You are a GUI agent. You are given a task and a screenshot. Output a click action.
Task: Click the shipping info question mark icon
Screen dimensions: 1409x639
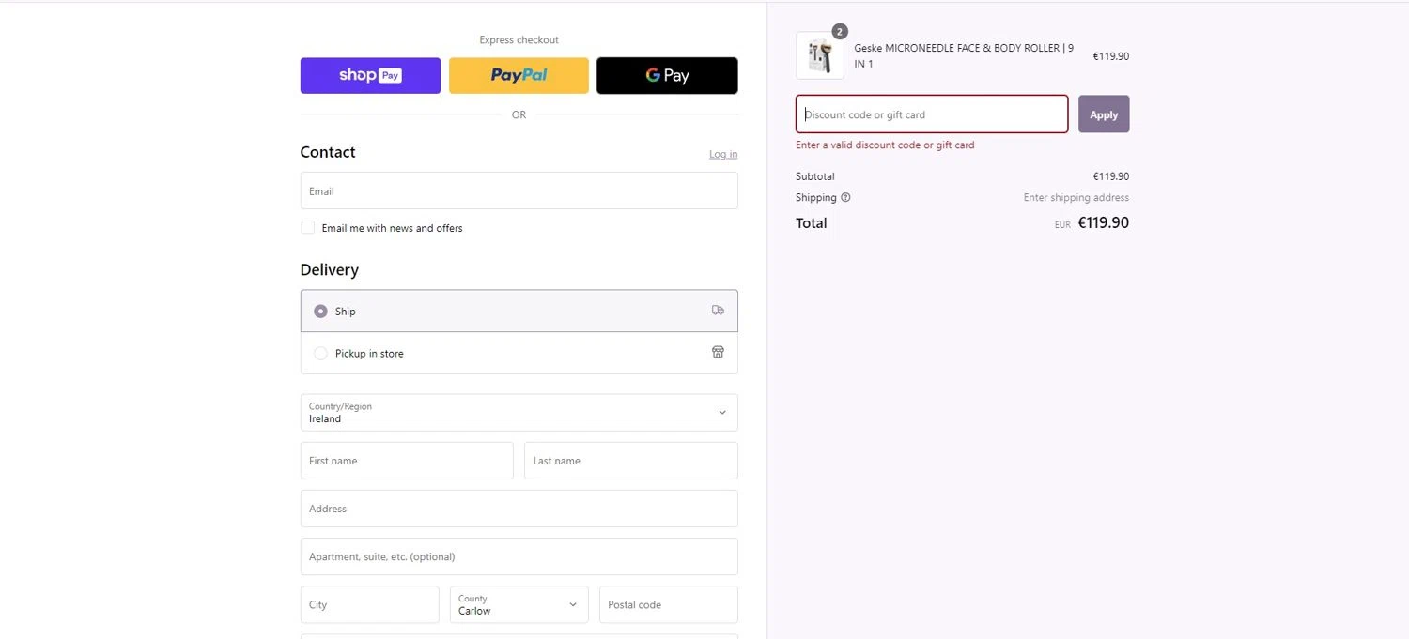(845, 198)
